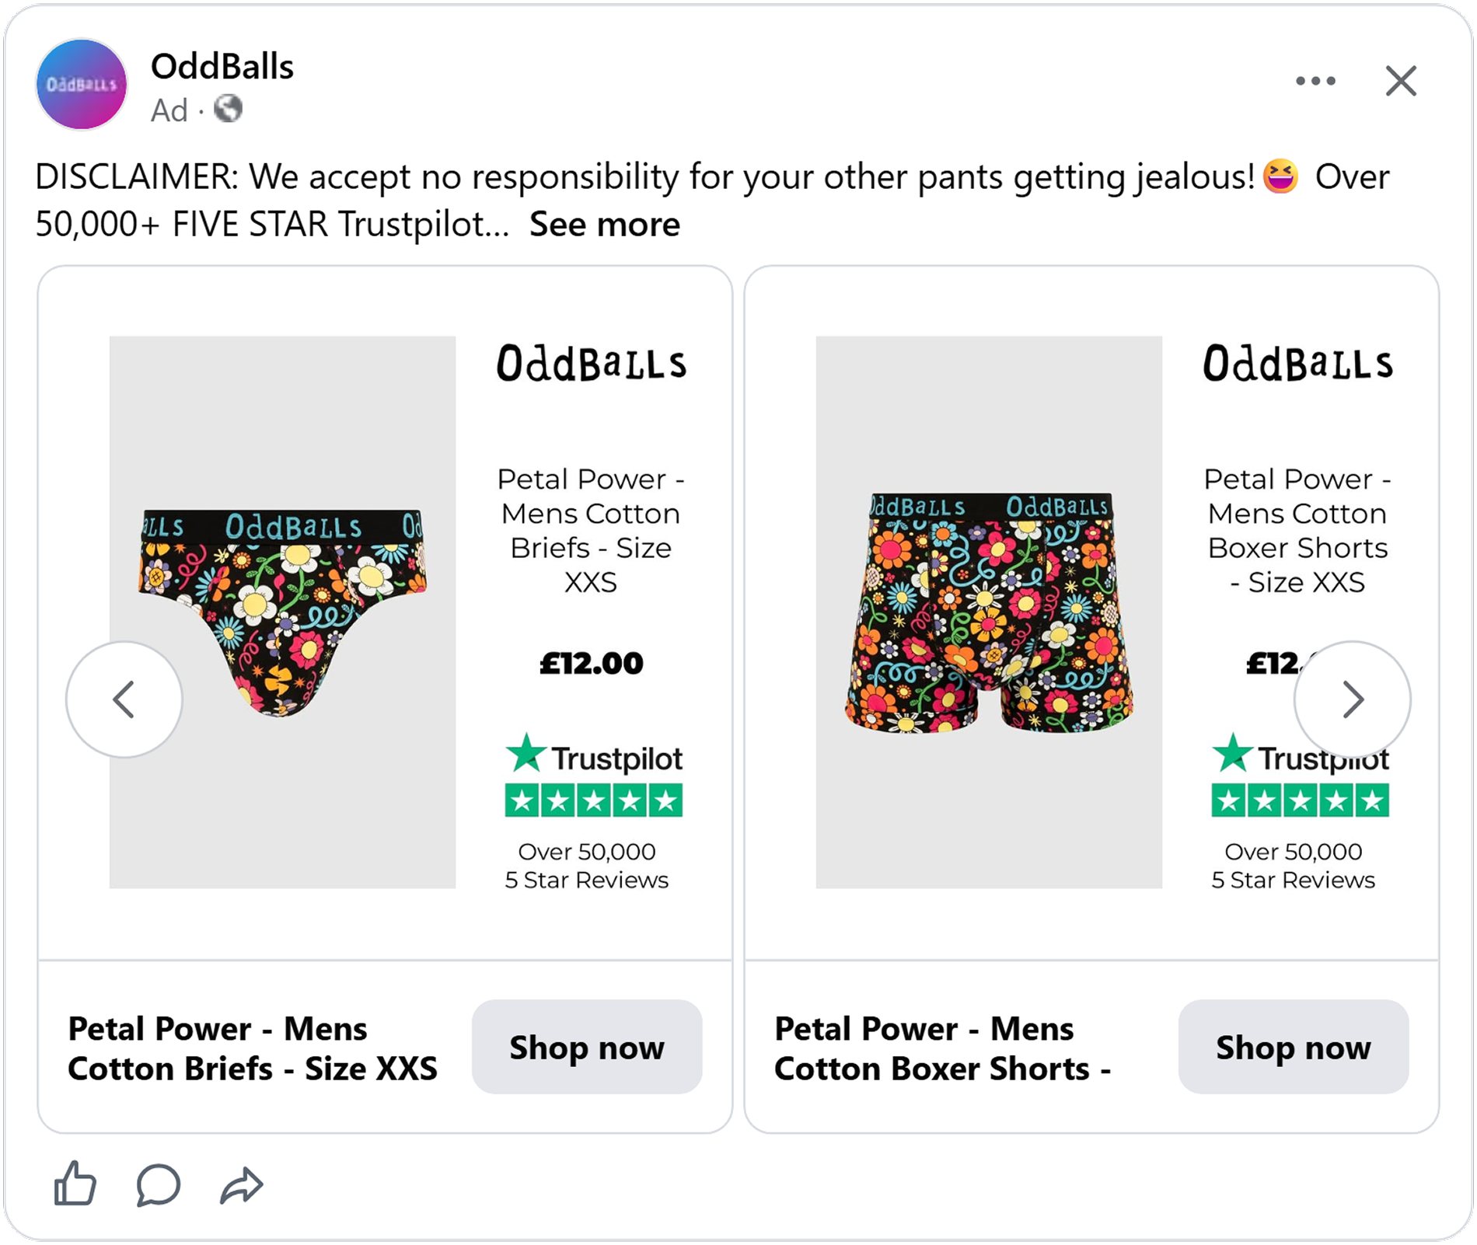1477x1245 pixels.
Task: Click the Like thumbs-up icon
Action: pyautogui.click(x=75, y=1184)
